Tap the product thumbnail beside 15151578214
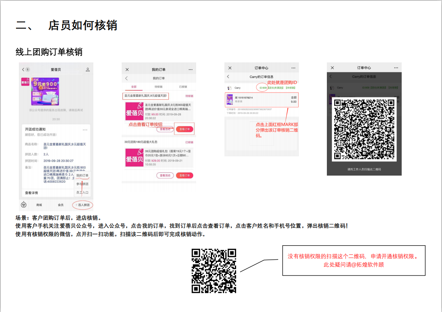 [230, 100]
